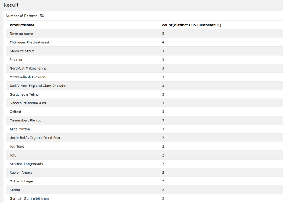Click the Steeleye Stout row
The width and height of the screenshot is (283, 203).
144,51
